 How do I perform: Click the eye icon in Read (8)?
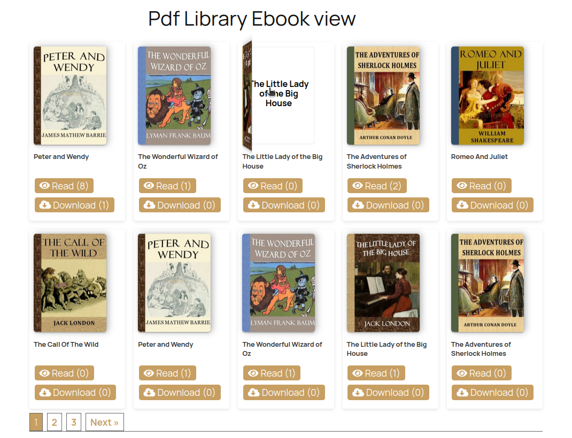44,186
